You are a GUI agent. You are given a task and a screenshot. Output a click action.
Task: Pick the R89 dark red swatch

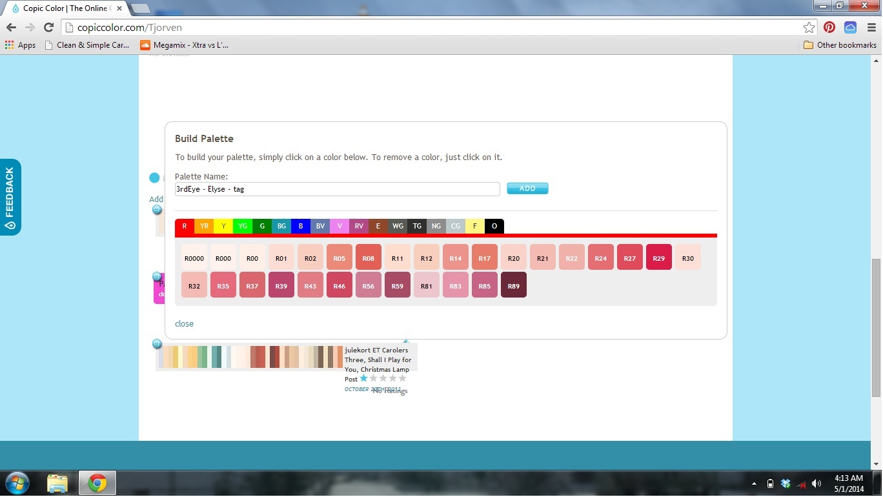[x=513, y=285]
